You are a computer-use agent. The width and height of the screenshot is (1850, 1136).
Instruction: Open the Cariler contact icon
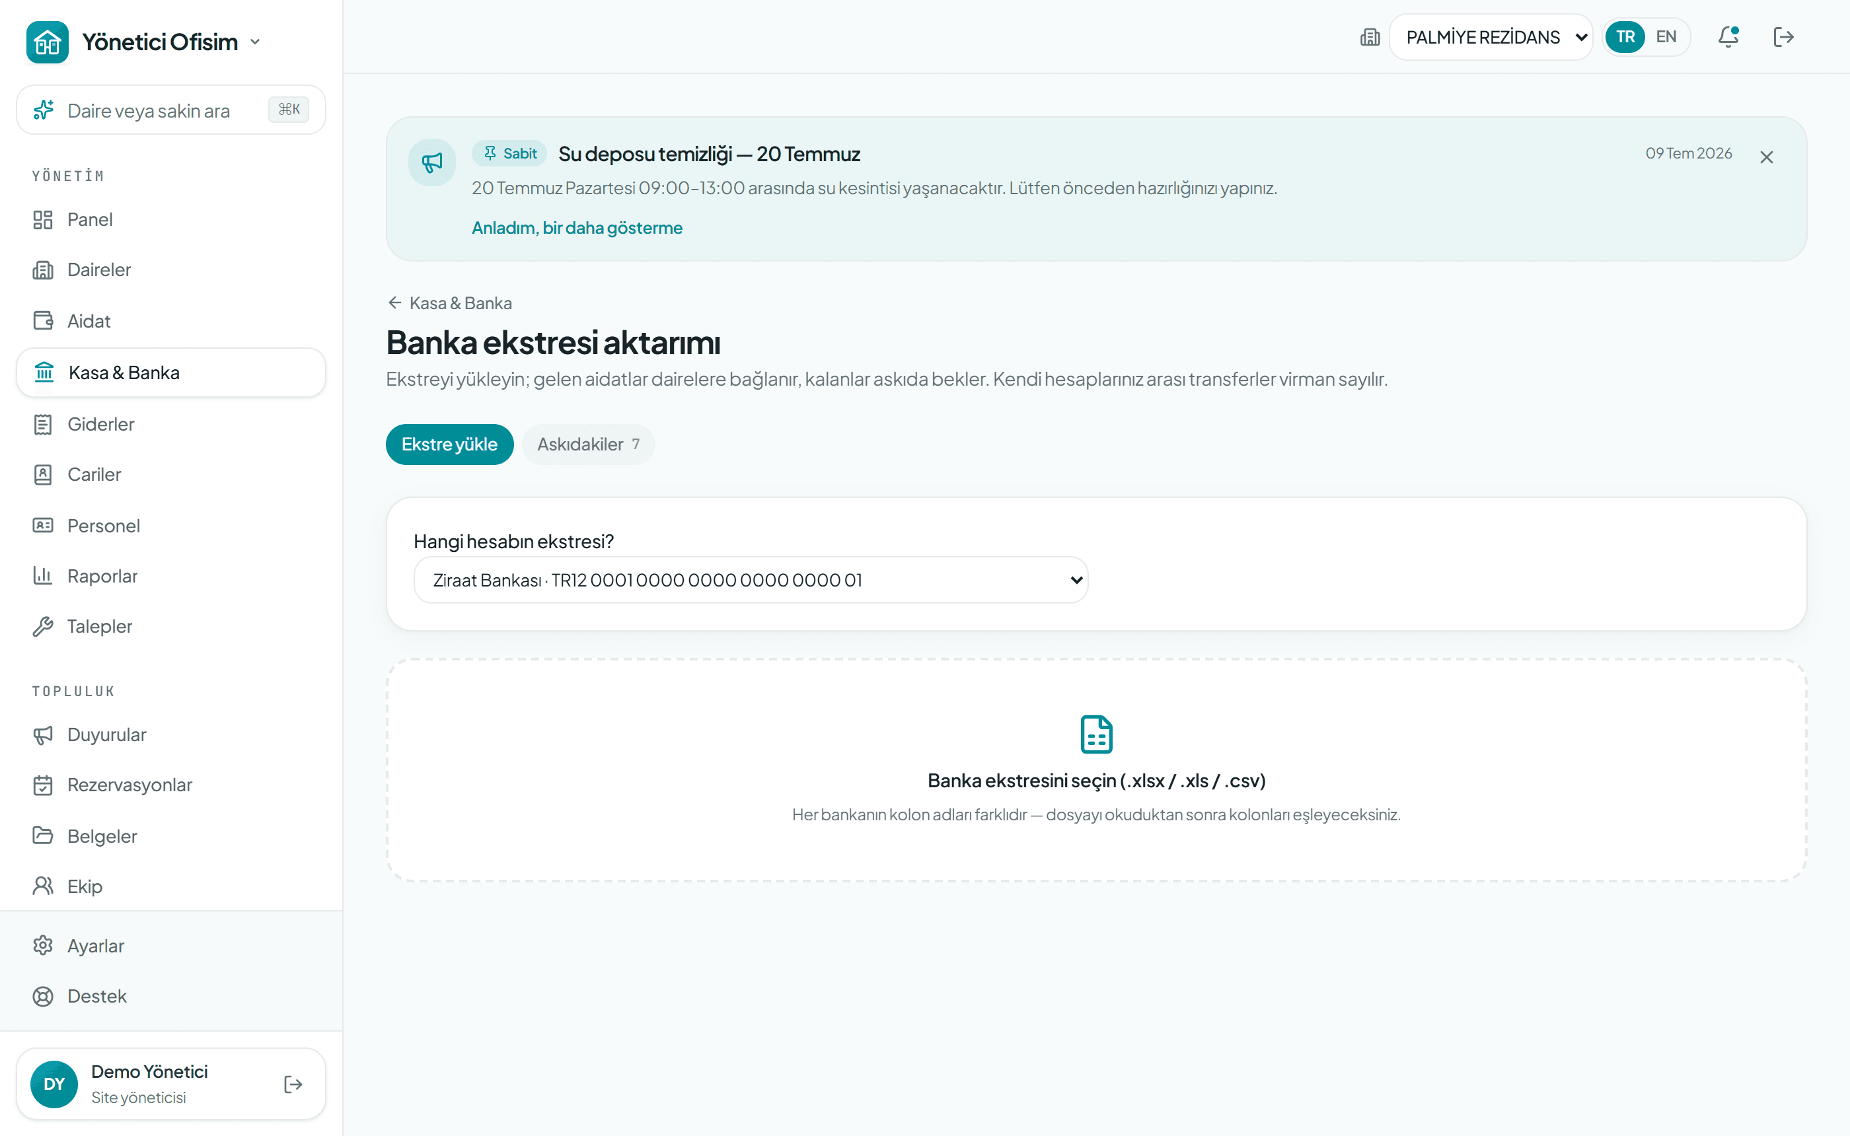pyautogui.click(x=43, y=474)
